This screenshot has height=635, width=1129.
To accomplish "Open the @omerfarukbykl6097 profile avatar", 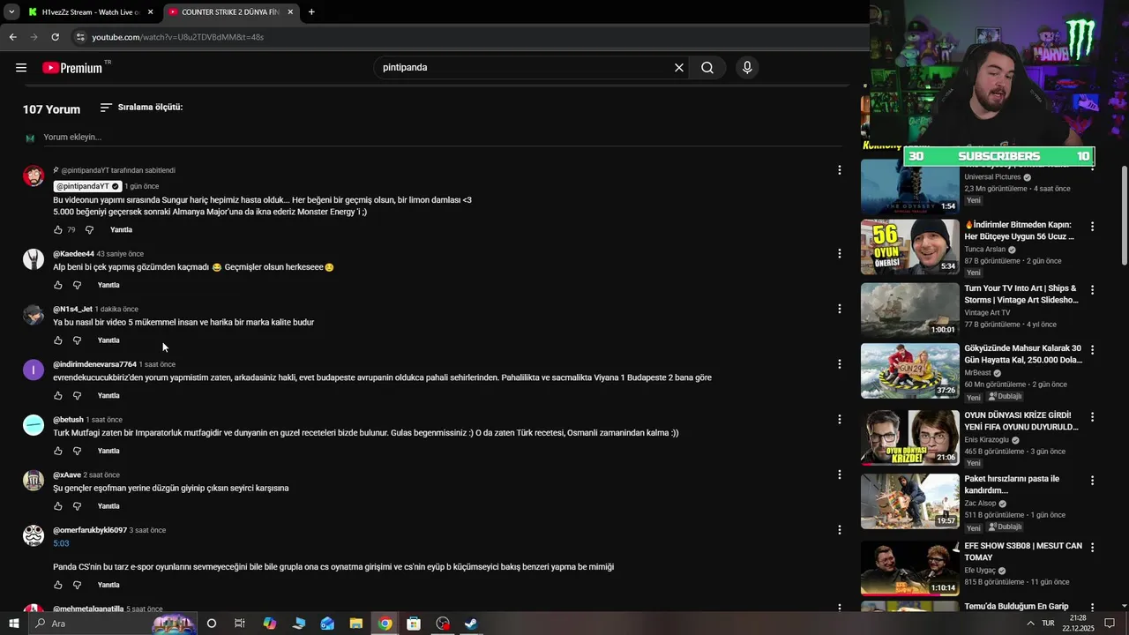I will tap(34, 536).
